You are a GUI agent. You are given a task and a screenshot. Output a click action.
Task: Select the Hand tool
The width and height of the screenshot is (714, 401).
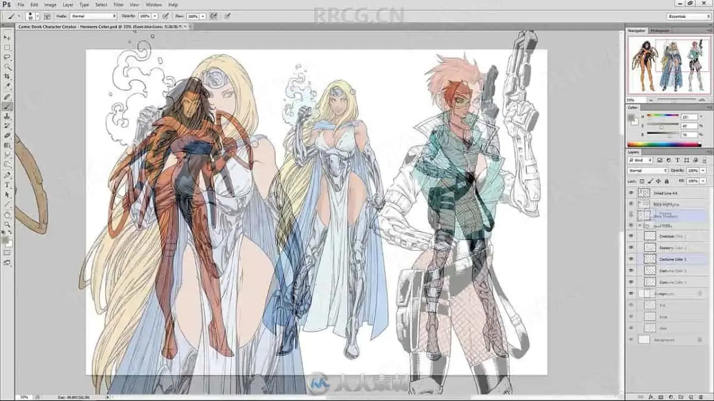pos(7,214)
